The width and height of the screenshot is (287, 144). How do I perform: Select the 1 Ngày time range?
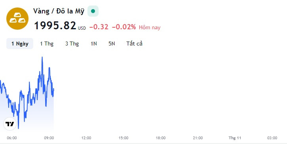coord(20,44)
